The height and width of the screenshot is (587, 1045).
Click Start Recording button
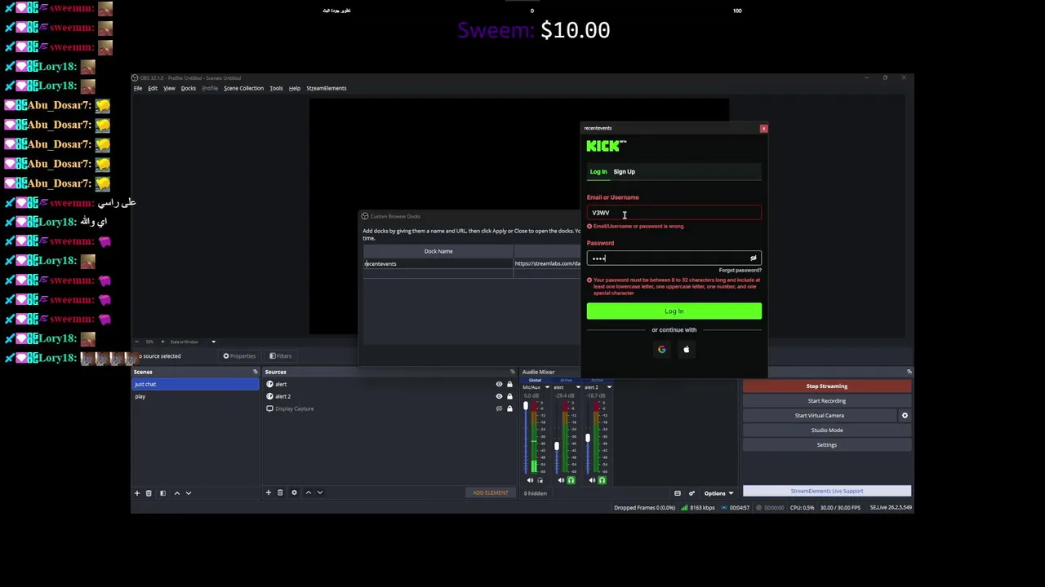(x=827, y=401)
